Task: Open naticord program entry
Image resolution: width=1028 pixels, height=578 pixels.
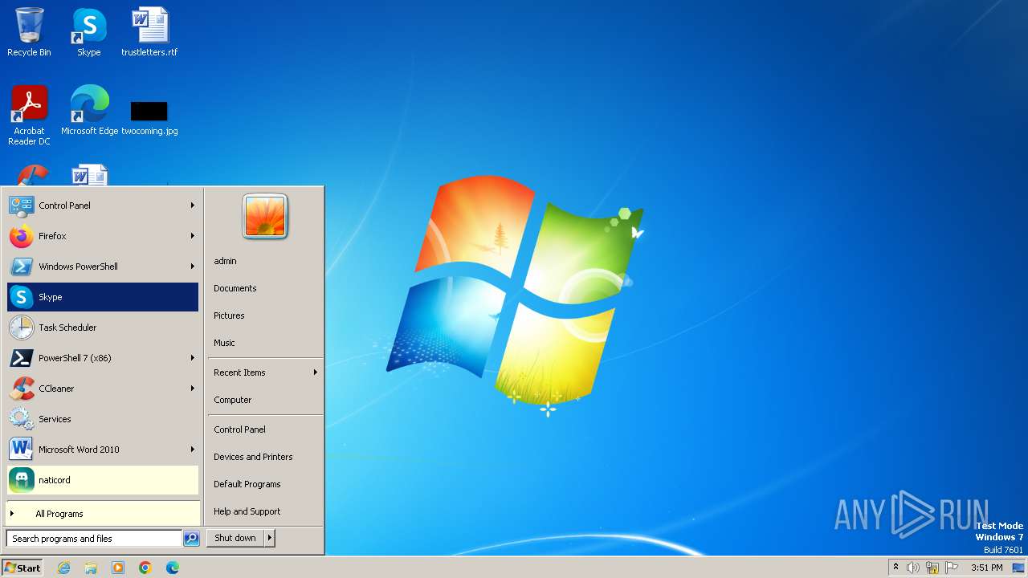Action: click(x=103, y=480)
